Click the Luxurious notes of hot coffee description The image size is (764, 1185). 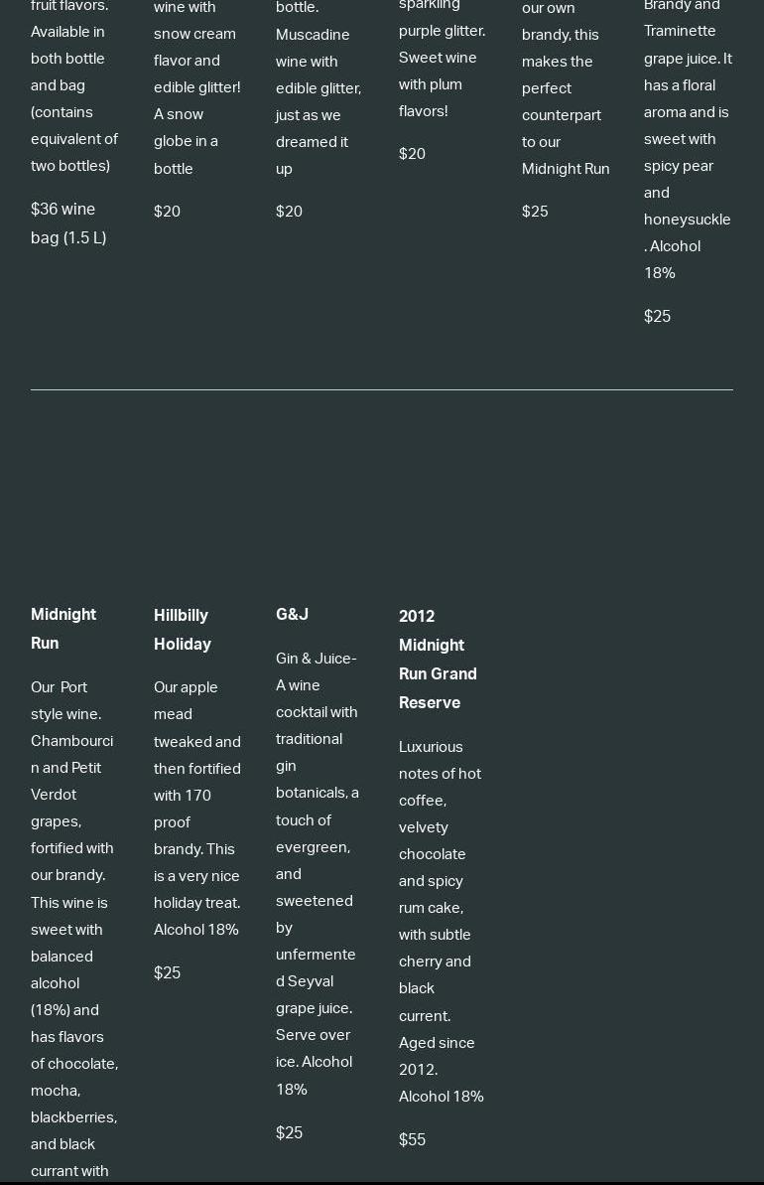coord(441,921)
